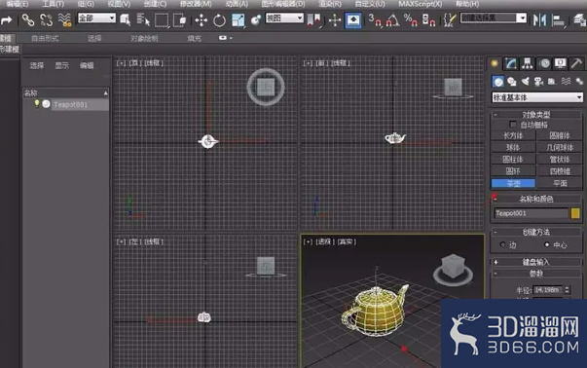Toggle the Percent Snap magnet
Image resolution: width=587 pixels, height=368 pixels.
click(411, 20)
